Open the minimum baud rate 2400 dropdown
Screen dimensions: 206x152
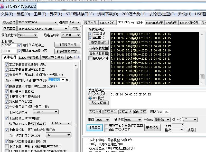pos(35,35)
